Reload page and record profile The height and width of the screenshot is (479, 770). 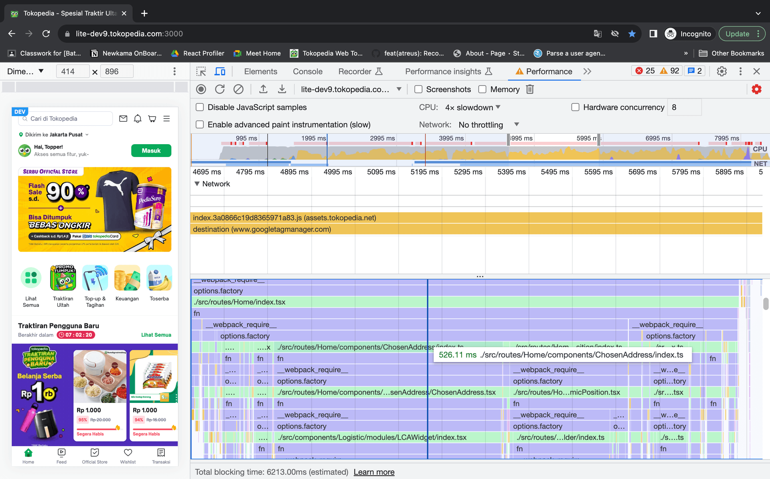click(220, 89)
